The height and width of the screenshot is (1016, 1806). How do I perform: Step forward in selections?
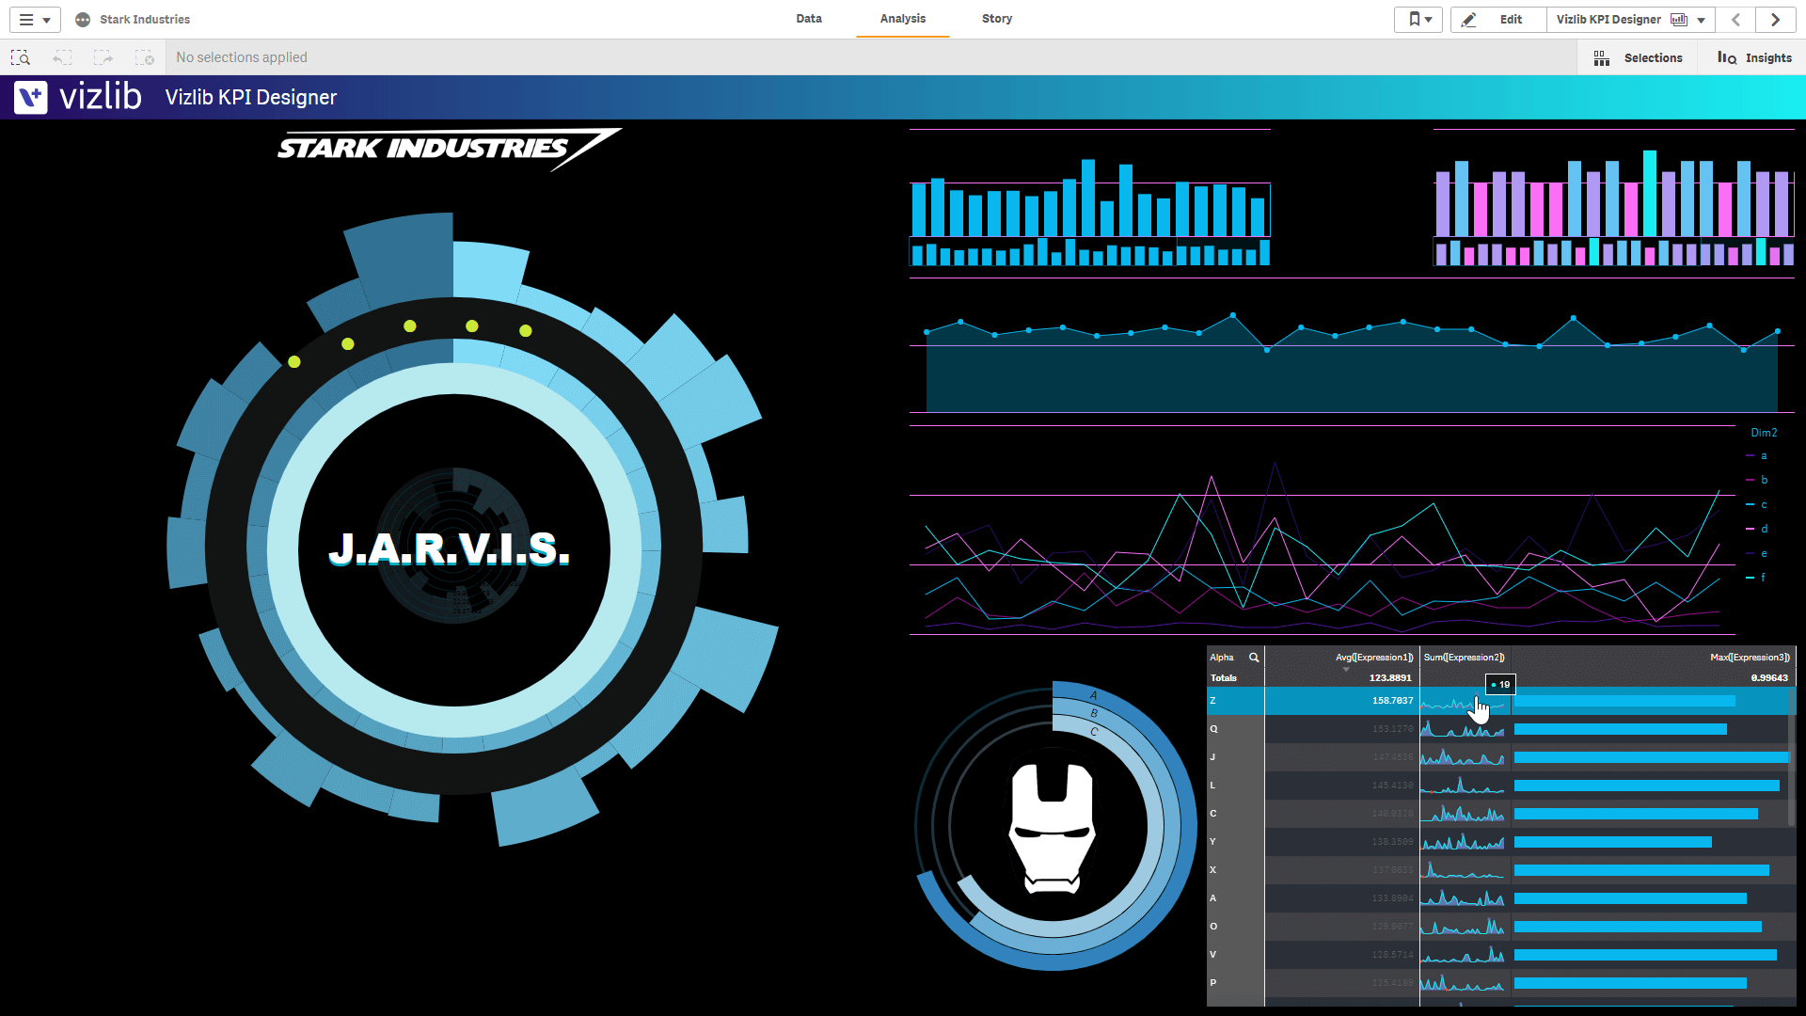tap(103, 57)
